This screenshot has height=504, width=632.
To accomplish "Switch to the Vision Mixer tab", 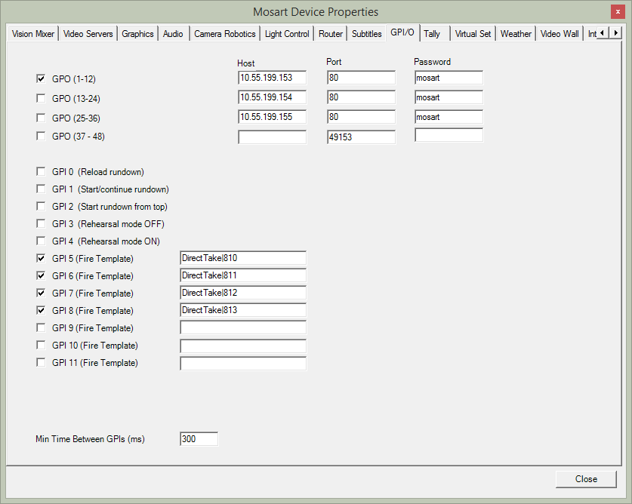I will [32, 34].
